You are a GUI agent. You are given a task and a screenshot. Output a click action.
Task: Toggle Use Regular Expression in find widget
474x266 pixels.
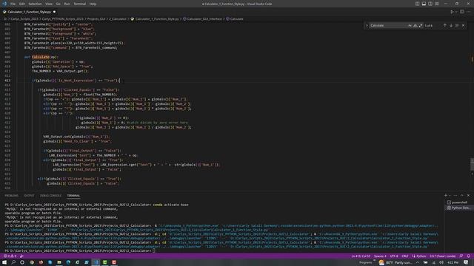pos(421,26)
